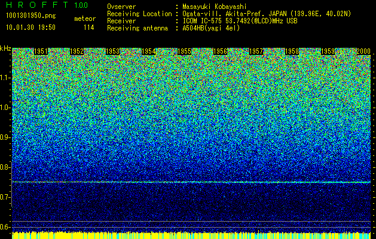This screenshot has width=376, height=239.
Task: Click the 1959 time marker
Action: (x=328, y=51)
